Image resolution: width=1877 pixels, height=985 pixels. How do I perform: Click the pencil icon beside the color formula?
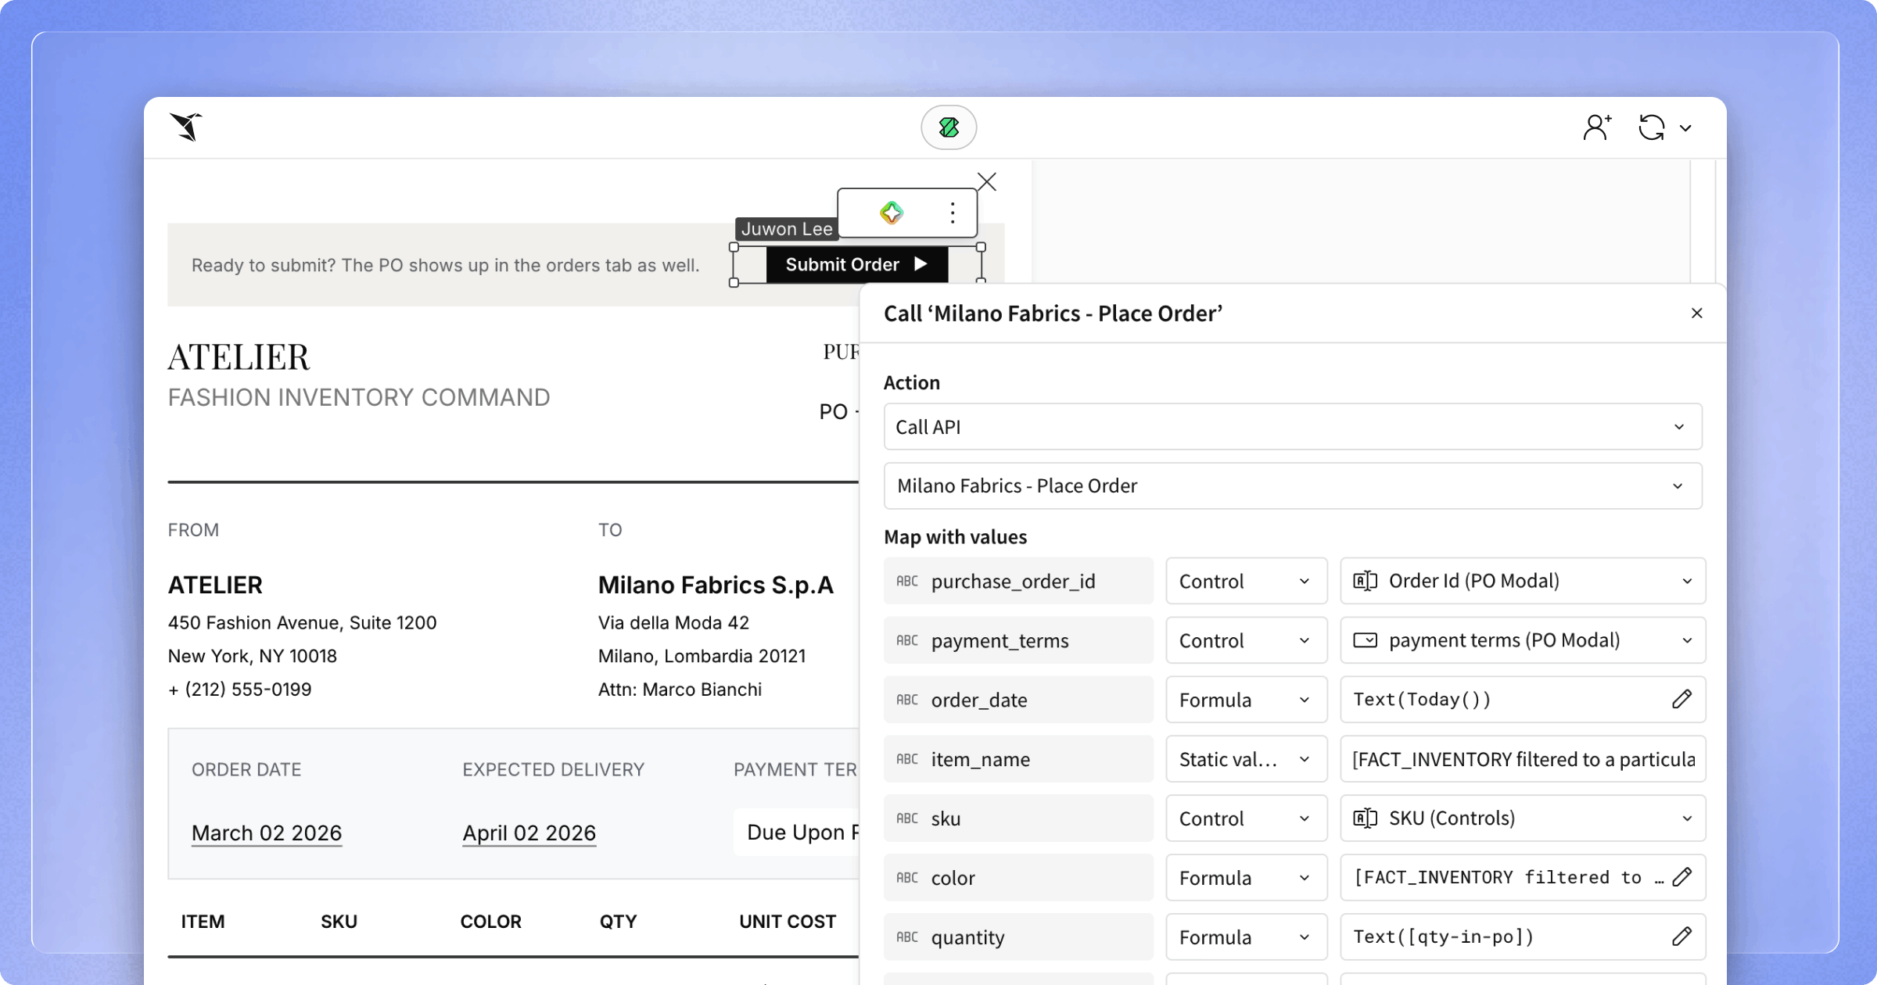tap(1681, 877)
